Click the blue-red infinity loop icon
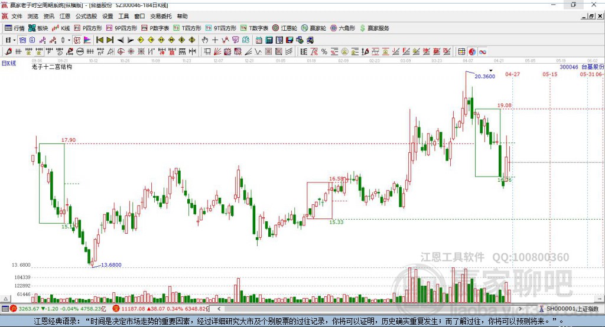Viewport: 605px width, 327px height. pyautogui.click(x=483, y=52)
